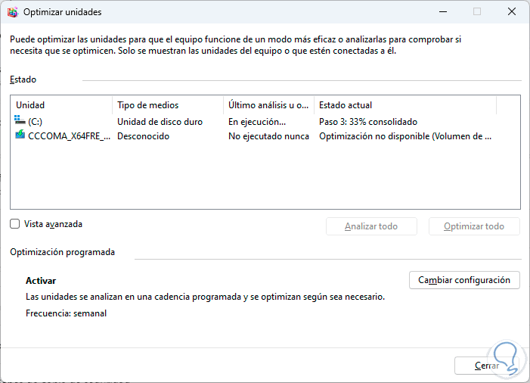Click the Desconocido media type cell
Image resolution: width=530 pixels, height=383 pixels.
143,136
